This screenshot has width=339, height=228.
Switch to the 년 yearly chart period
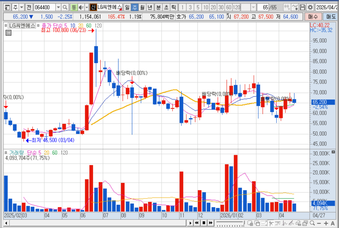point(150,8)
